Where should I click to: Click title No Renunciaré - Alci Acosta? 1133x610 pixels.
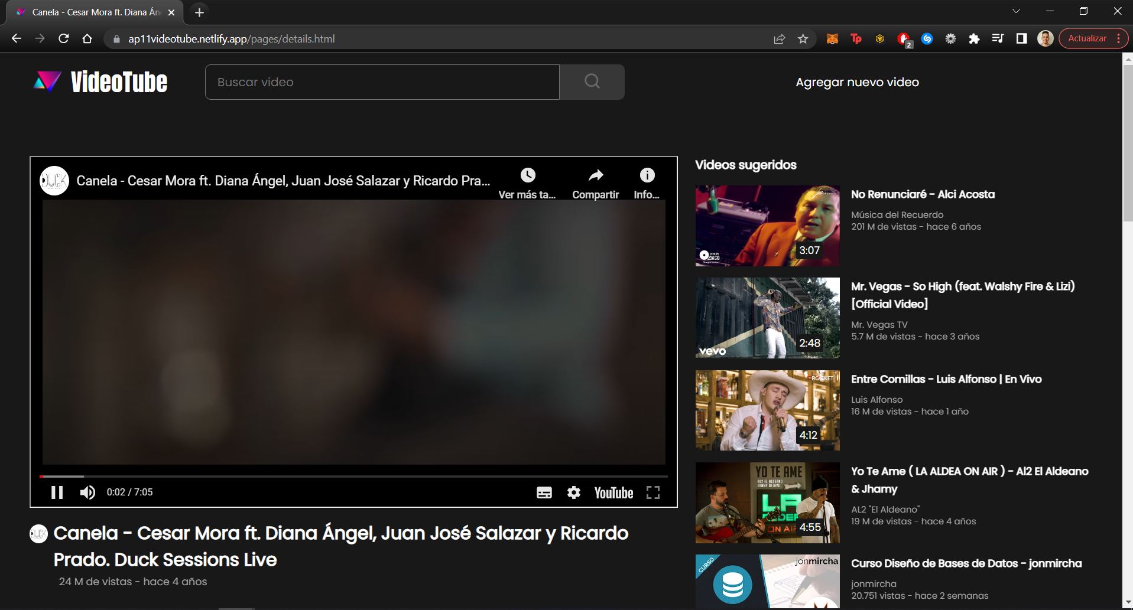coord(923,194)
